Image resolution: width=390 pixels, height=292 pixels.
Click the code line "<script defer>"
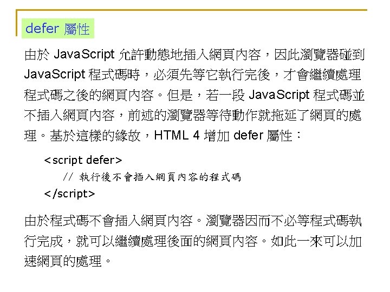pos(83,160)
